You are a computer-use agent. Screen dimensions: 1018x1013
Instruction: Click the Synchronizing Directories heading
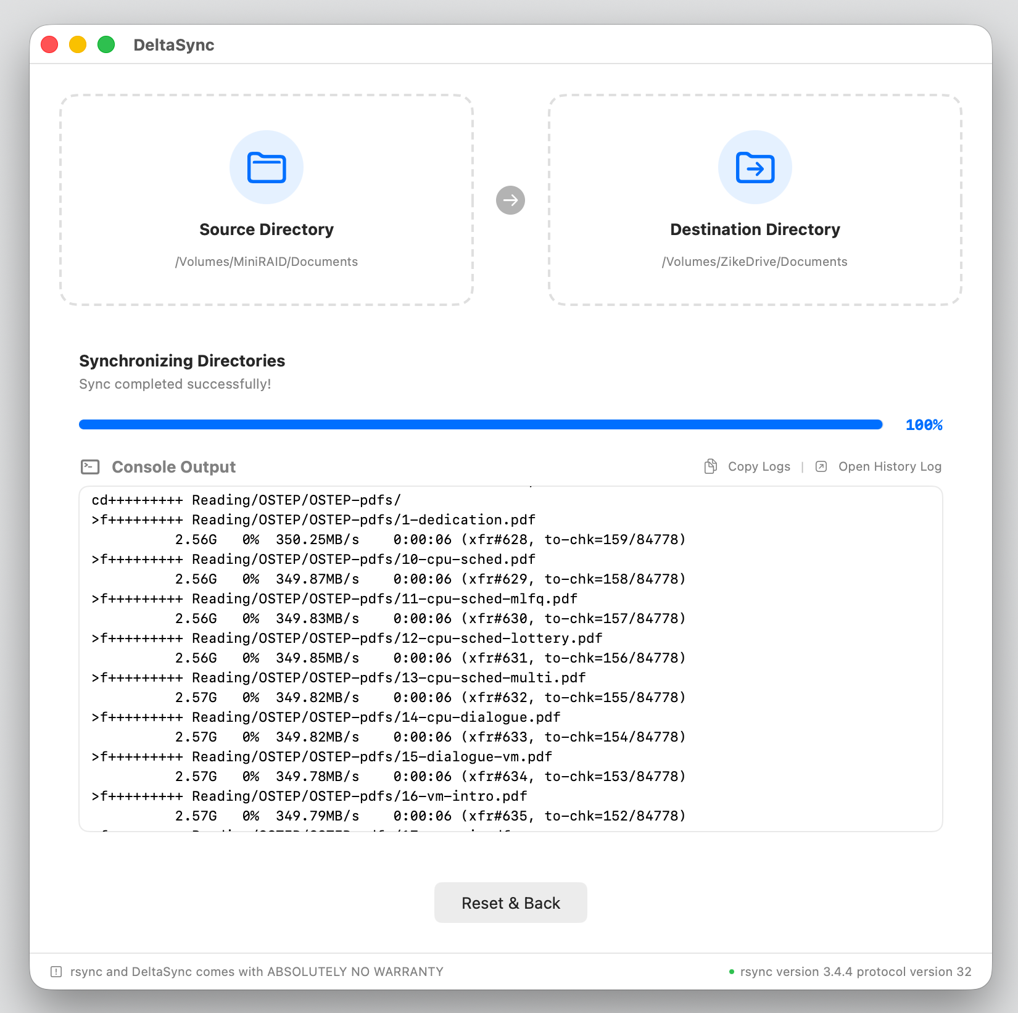coord(182,361)
